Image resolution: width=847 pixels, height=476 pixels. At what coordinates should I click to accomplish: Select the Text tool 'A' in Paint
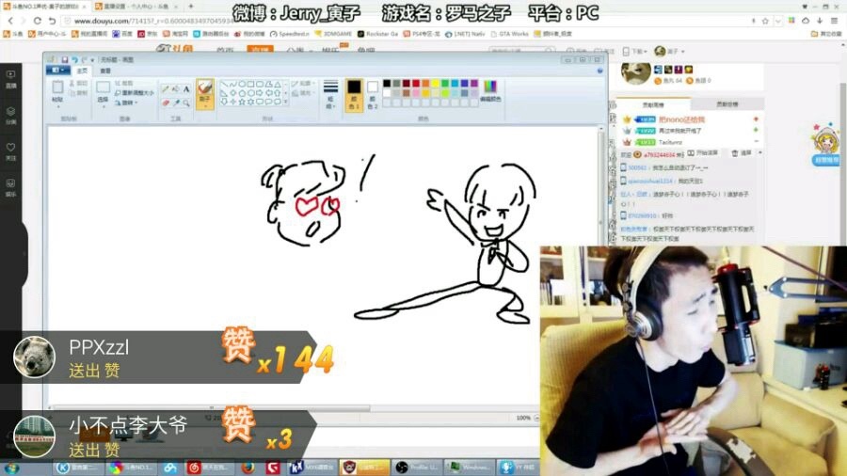tap(185, 89)
